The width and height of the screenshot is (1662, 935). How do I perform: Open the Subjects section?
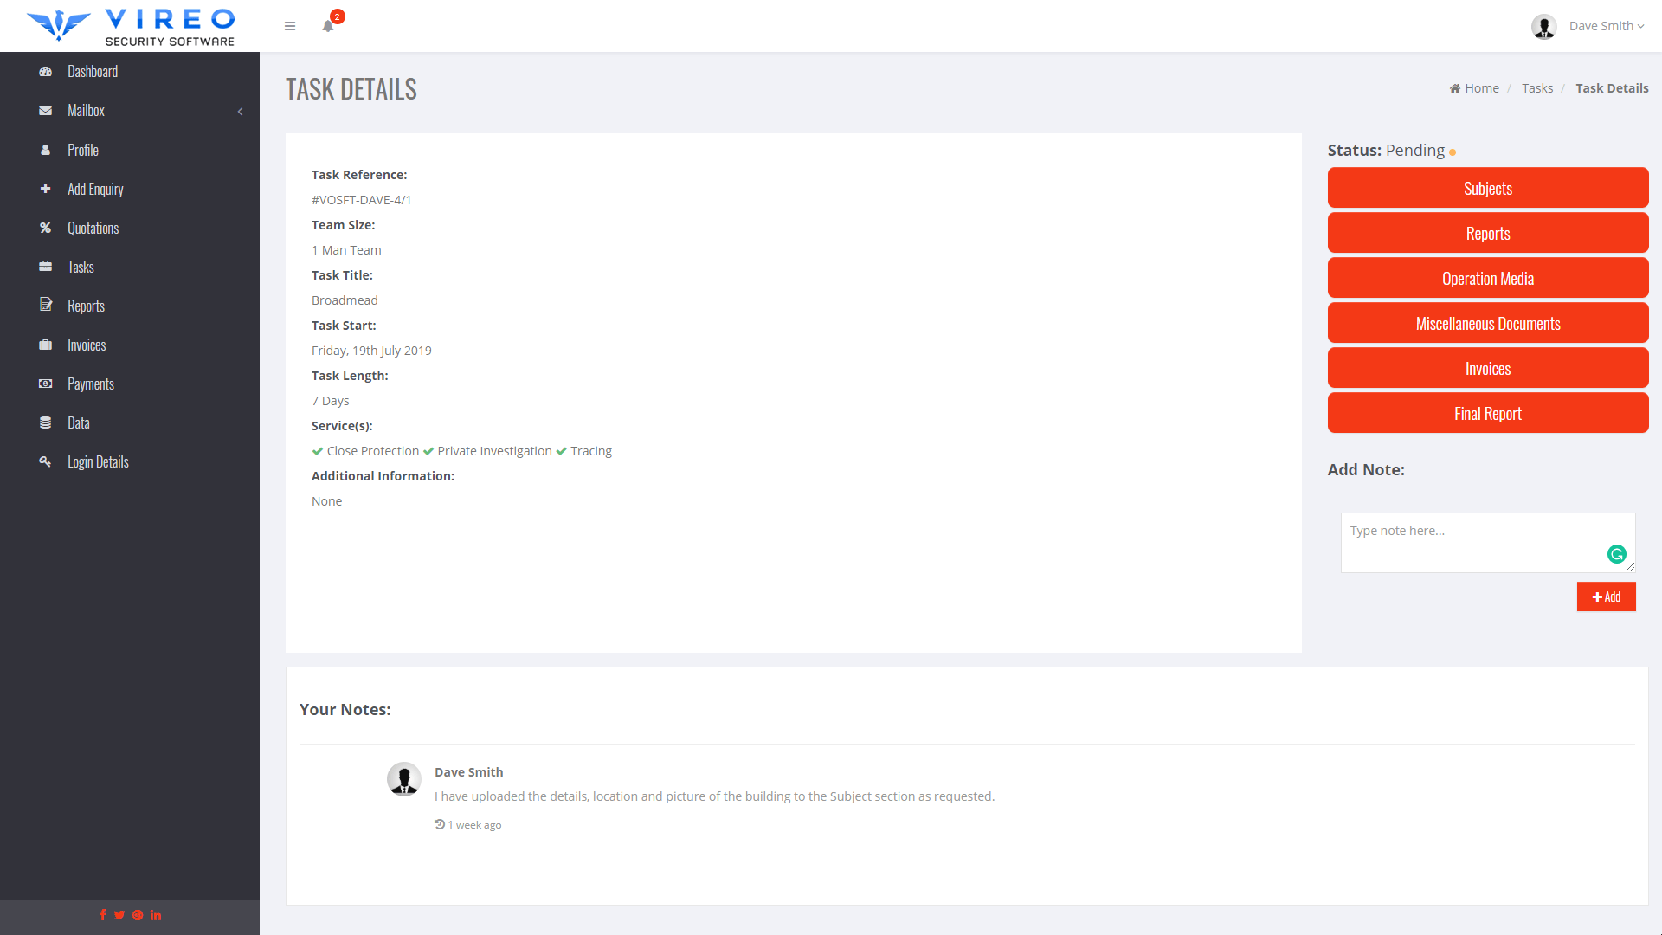click(1487, 188)
